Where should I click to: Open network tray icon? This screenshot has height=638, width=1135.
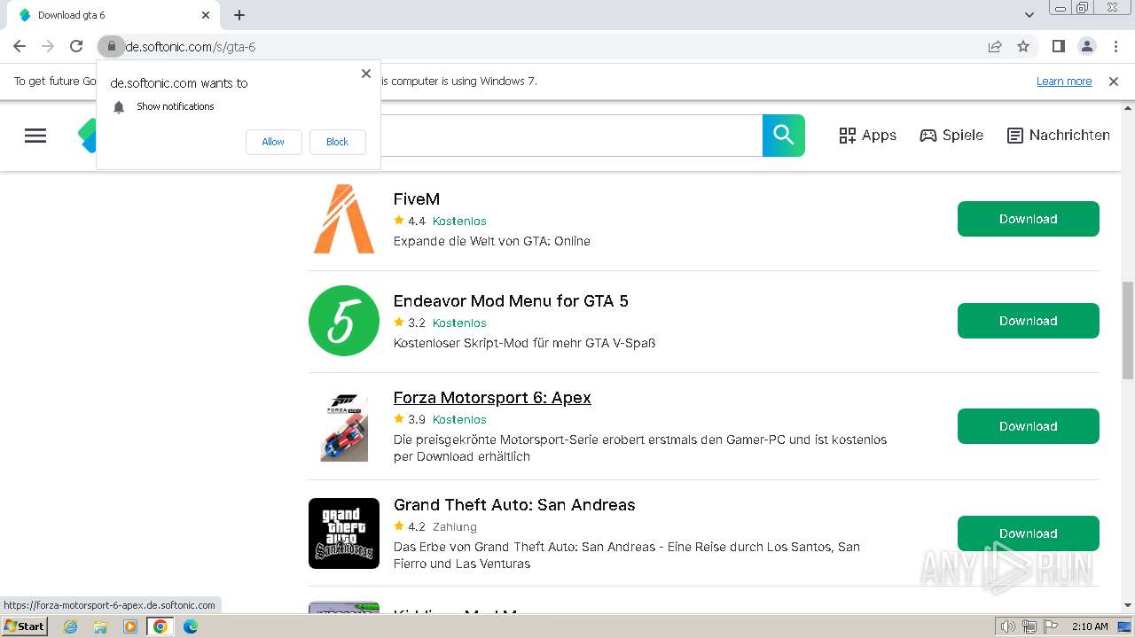point(1029,626)
